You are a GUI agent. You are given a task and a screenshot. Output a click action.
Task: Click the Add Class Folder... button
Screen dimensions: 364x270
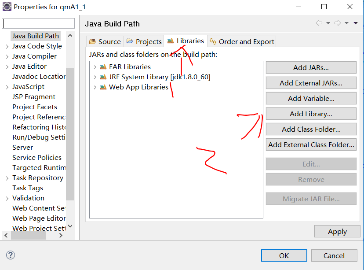pyautogui.click(x=311, y=129)
